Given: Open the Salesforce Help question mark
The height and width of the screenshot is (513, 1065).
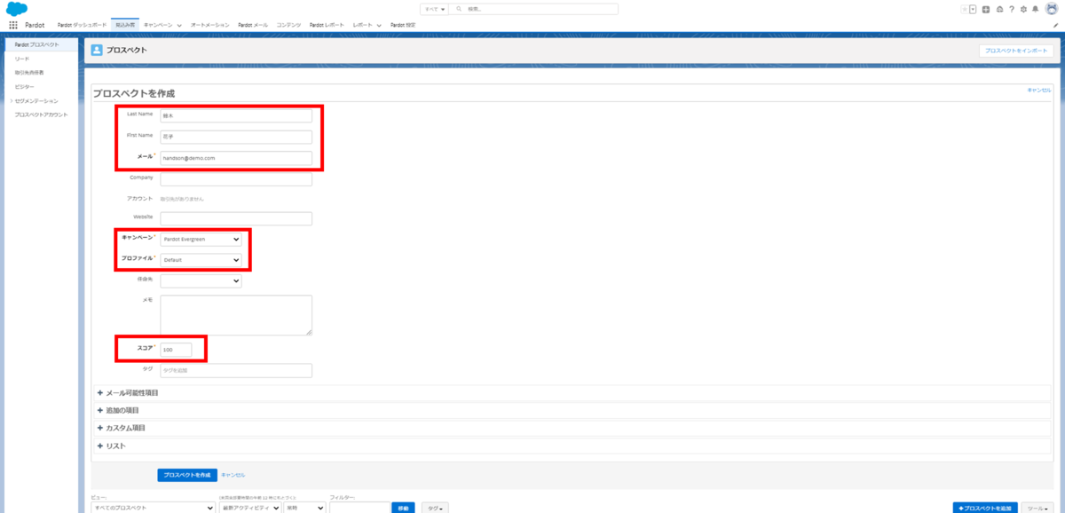Looking at the screenshot, I should coord(1012,9).
